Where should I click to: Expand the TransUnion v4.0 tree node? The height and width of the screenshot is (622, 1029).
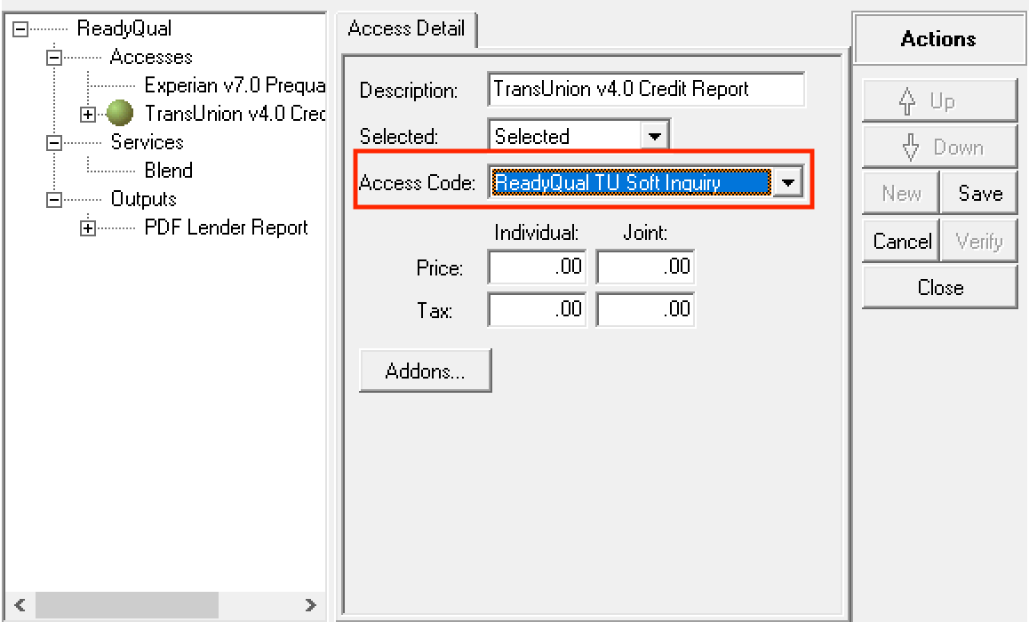(x=88, y=114)
